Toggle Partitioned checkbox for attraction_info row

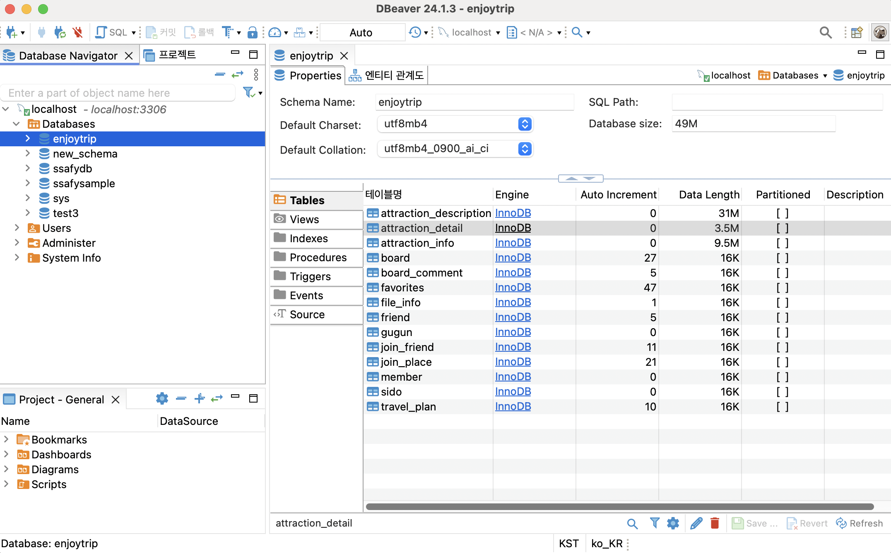click(782, 243)
